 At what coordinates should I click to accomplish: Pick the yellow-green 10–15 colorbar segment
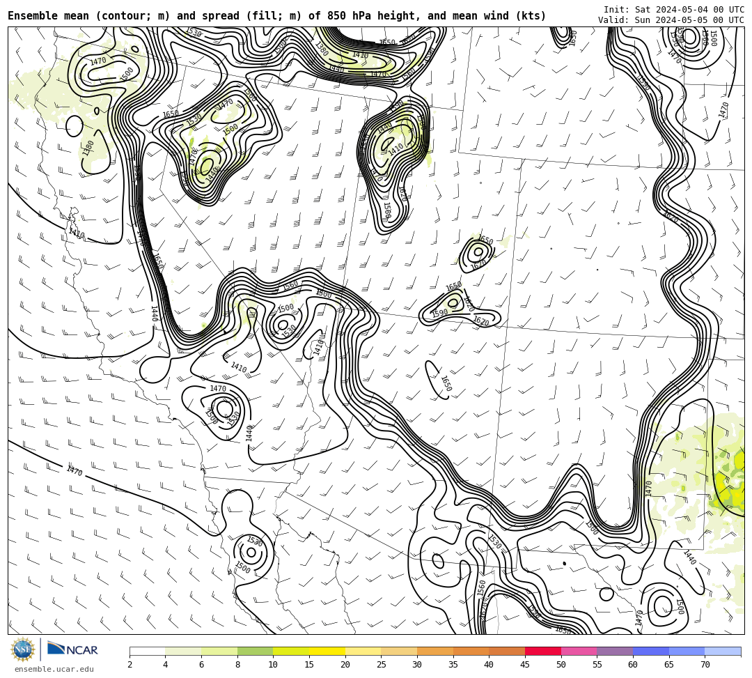pyautogui.click(x=291, y=651)
